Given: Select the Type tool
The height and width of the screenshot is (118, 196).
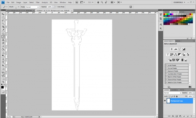Looking at the screenshot, I should click(x=3, y=62).
